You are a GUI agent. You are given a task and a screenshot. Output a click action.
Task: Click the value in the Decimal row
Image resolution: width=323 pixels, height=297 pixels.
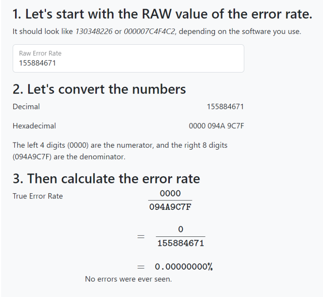tap(225, 107)
